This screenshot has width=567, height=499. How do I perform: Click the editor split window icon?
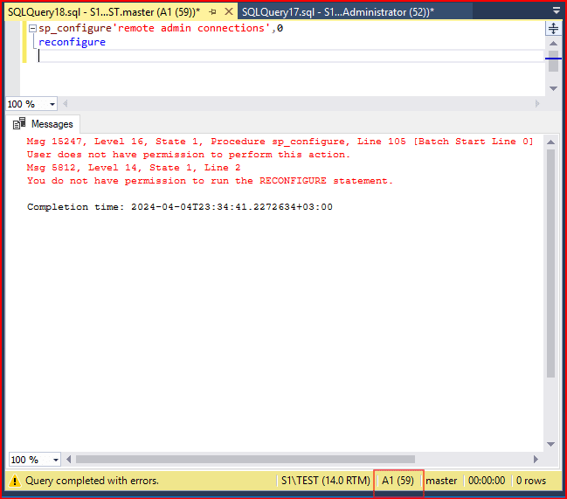(x=553, y=29)
